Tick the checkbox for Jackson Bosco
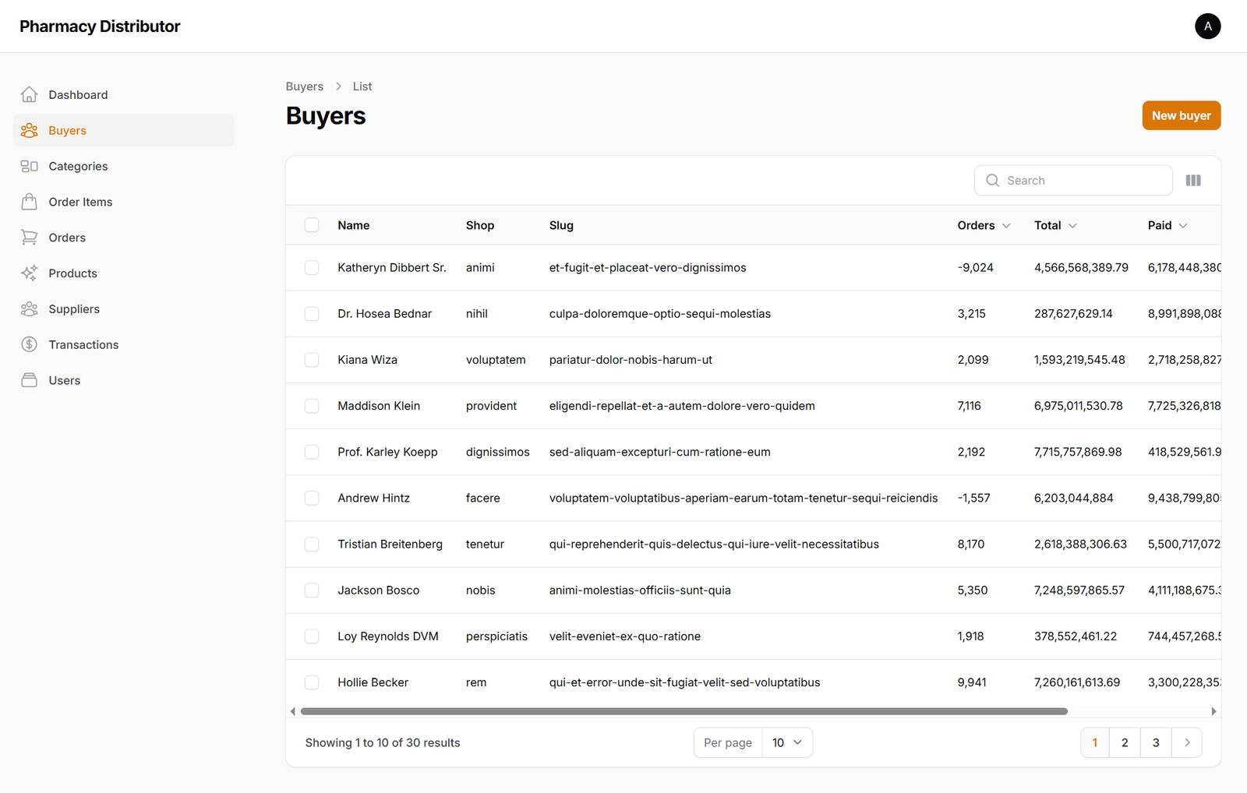1247x793 pixels. (x=312, y=590)
